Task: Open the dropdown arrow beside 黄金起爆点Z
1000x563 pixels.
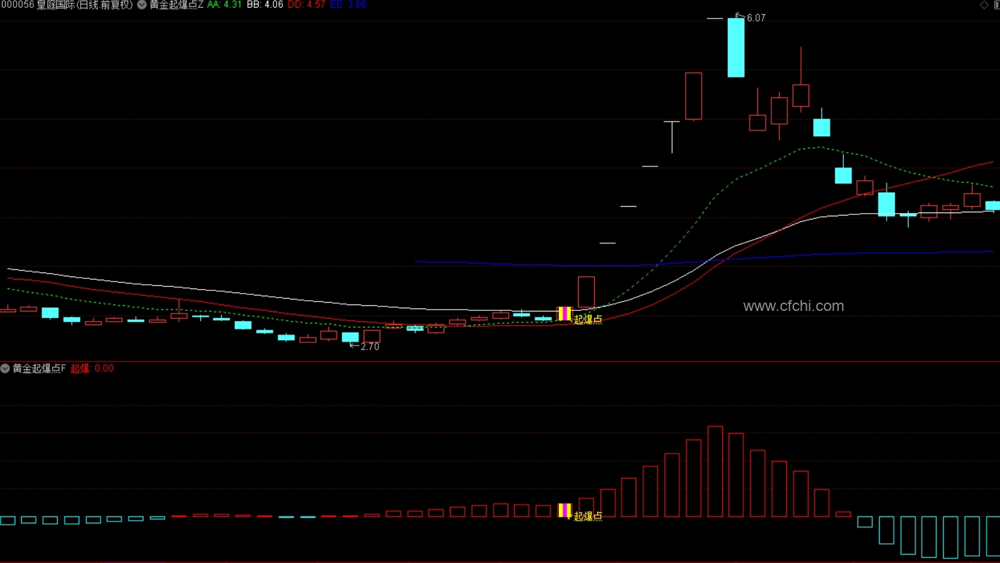Action: (x=142, y=4)
